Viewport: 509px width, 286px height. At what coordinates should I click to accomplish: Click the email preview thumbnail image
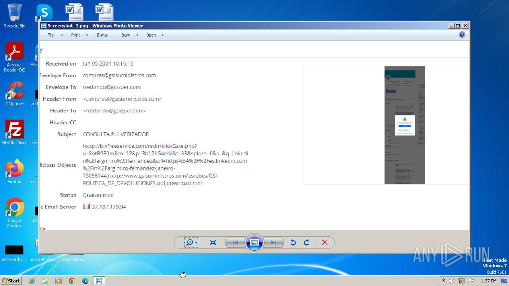click(404, 125)
